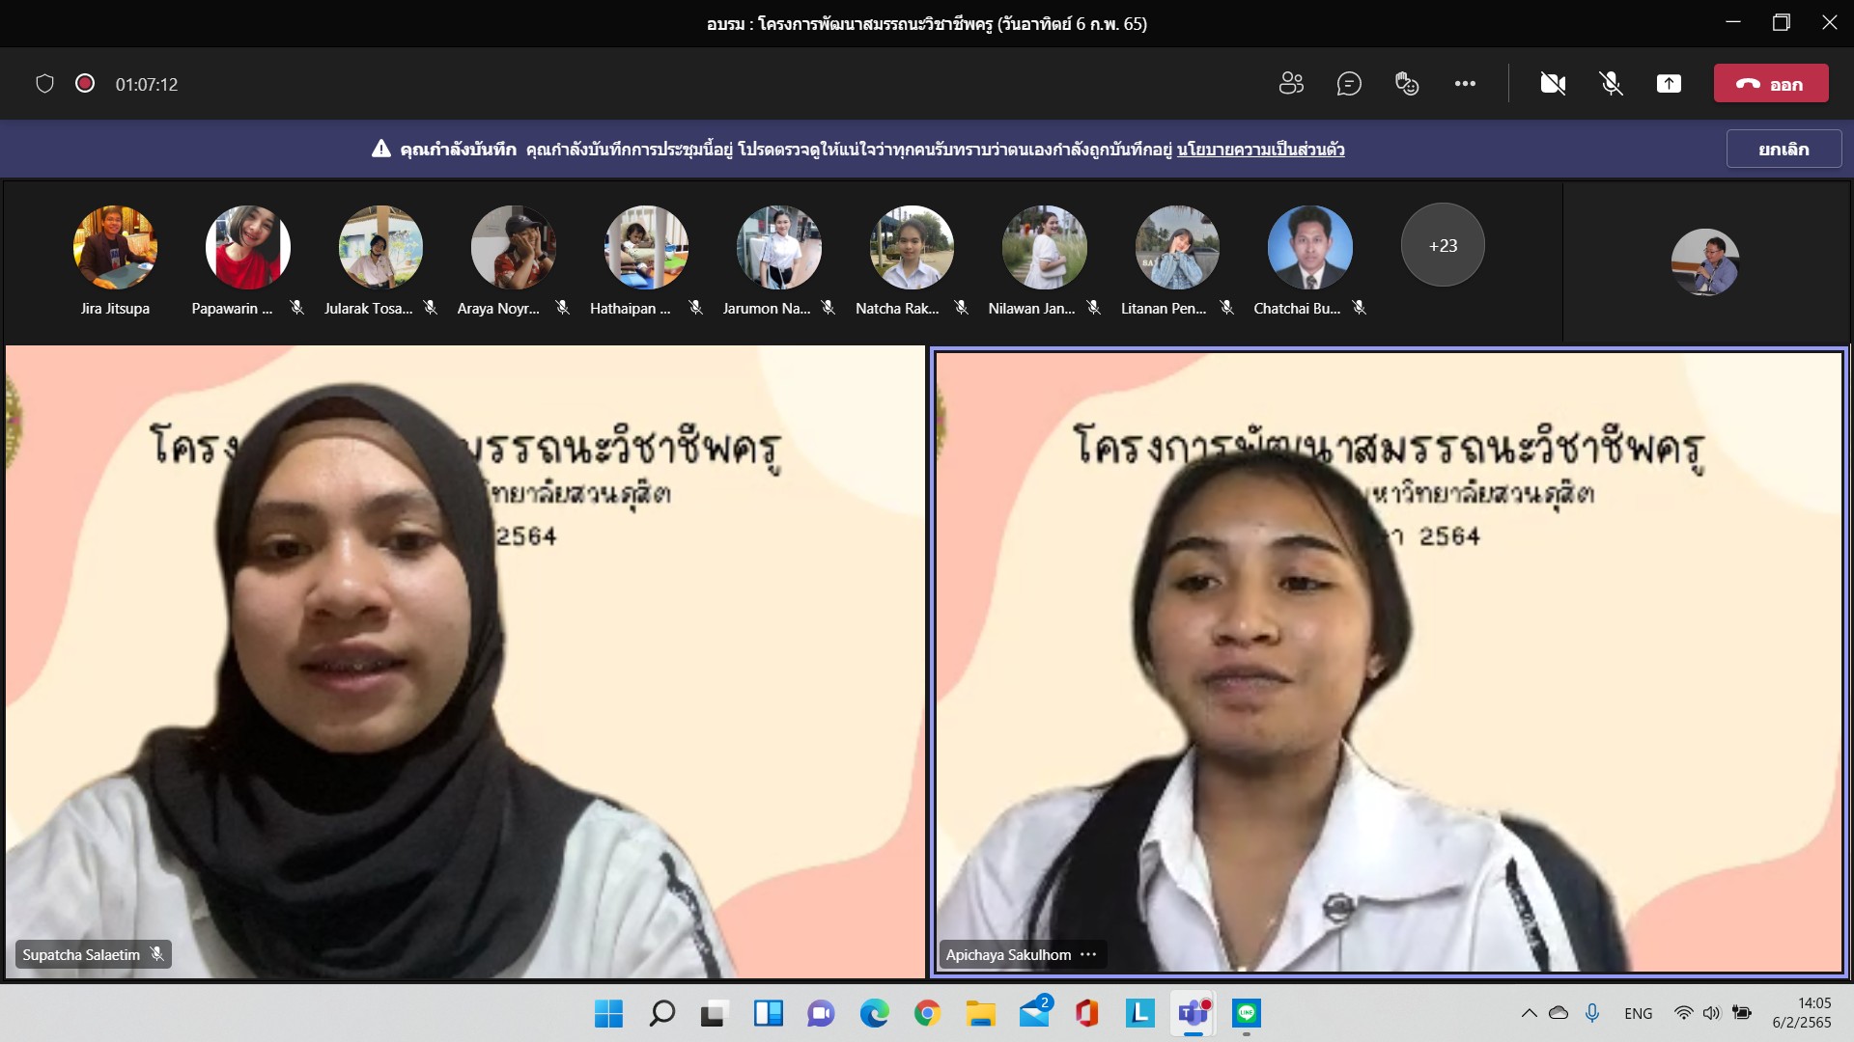This screenshot has height=1042, width=1854.
Task: Select Apichaya Sakulhom video tile
Action: (x=1390, y=662)
